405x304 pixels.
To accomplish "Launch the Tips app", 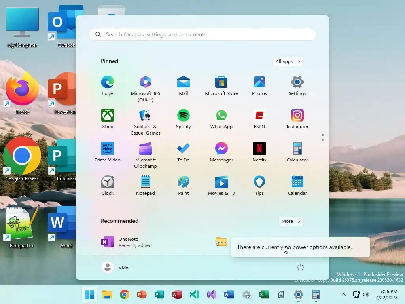I will (x=259, y=186).
